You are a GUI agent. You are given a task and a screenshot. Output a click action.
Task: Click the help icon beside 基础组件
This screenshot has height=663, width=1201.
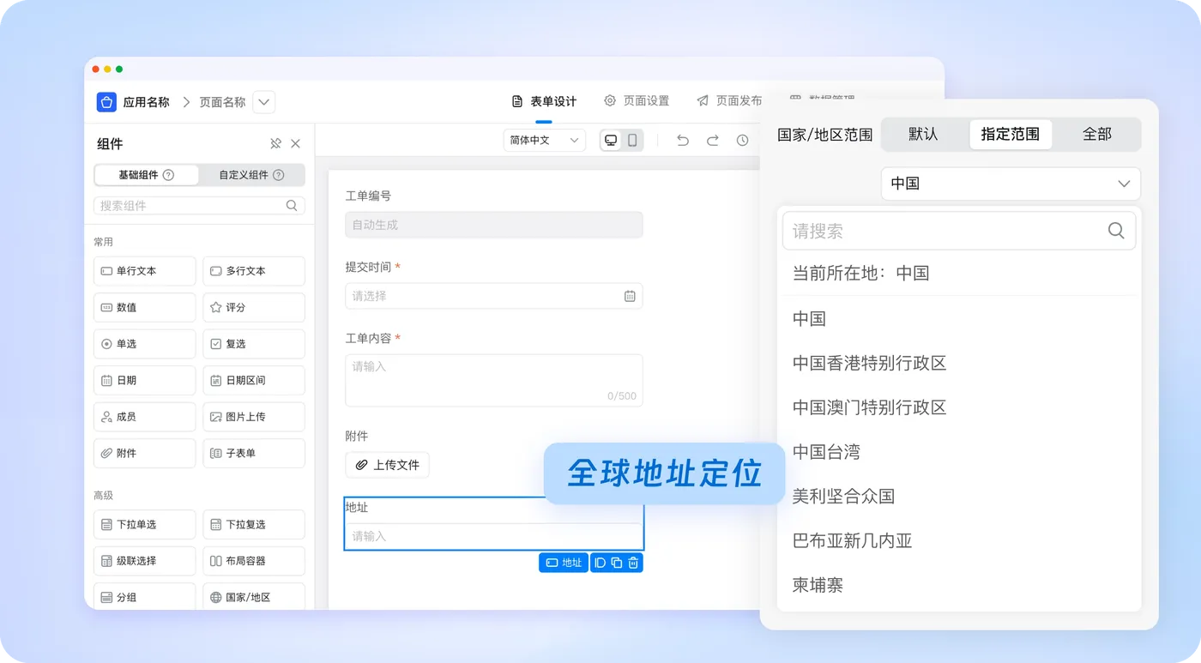(x=168, y=175)
